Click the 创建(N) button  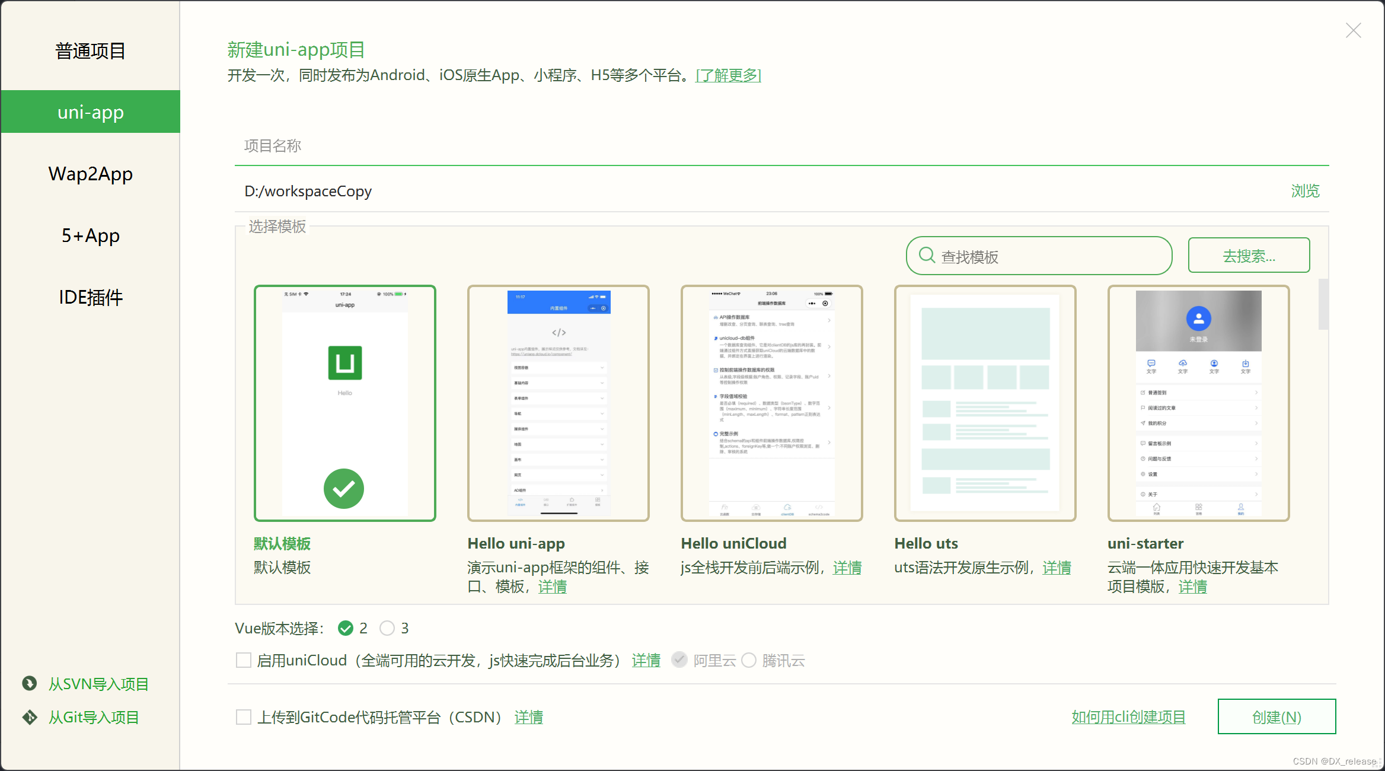(1276, 716)
